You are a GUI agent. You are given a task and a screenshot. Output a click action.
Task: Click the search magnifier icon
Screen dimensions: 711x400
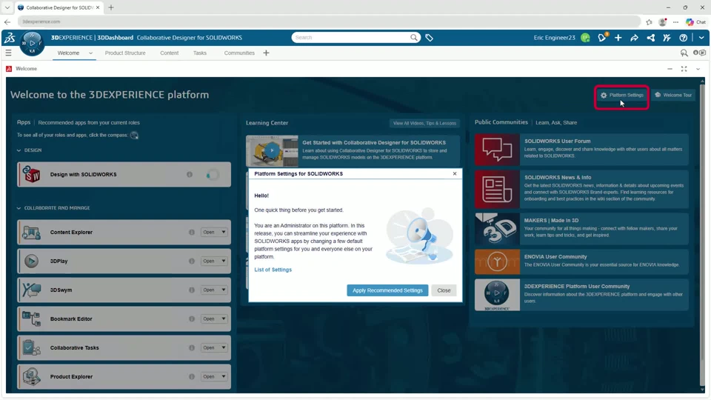pos(414,38)
